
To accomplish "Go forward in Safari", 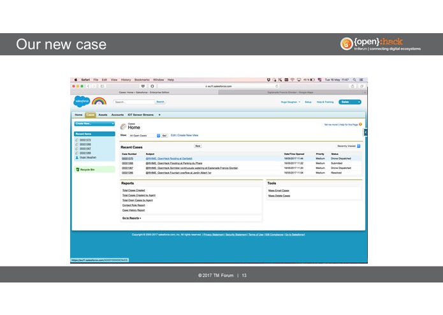I will (x=94, y=86).
